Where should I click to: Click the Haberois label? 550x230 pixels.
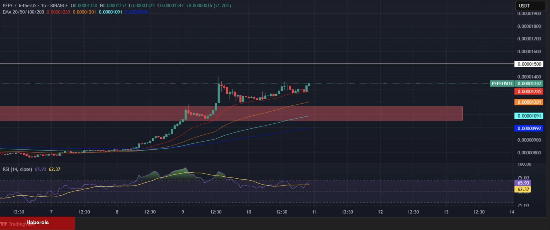pyautogui.click(x=38, y=222)
